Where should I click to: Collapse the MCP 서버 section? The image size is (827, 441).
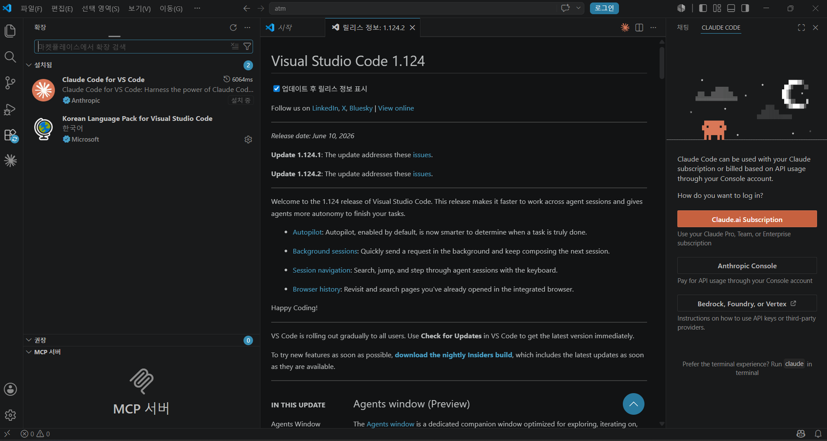pos(29,352)
